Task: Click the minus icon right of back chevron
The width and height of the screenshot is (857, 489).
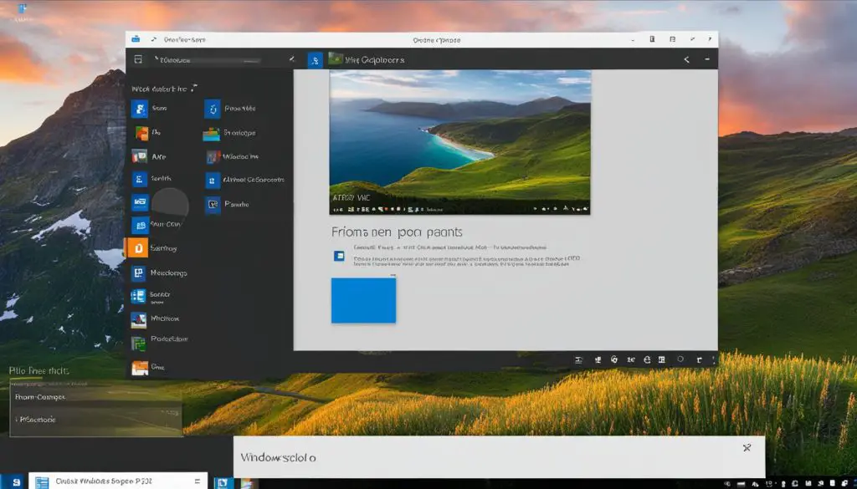Action: tap(707, 59)
